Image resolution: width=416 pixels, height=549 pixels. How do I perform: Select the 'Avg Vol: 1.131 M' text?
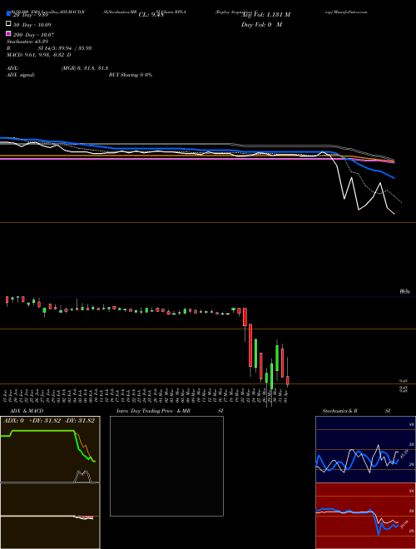pos(265,15)
